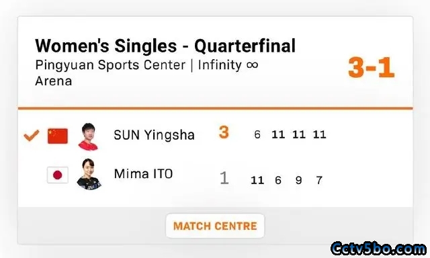Click the Women's Singles - Quarterfinal heading
The height and width of the screenshot is (258, 430).
pyautogui.click(x=165, y=46)
